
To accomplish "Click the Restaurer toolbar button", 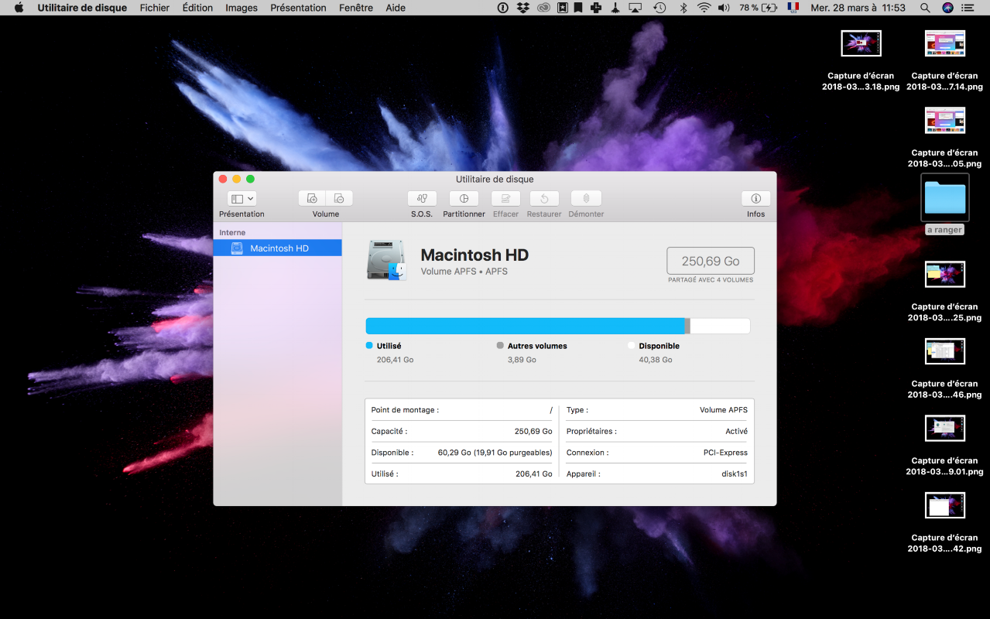I will click(x=544, y=199).
